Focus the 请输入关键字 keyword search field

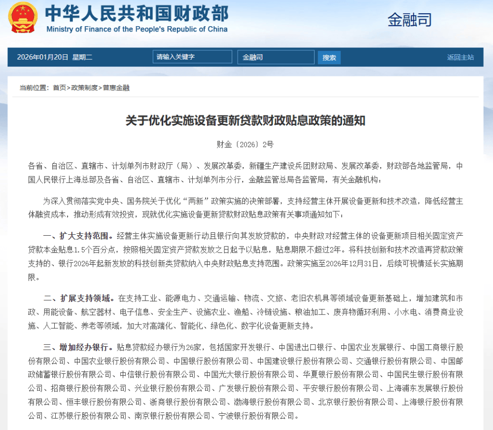point(192,57)
